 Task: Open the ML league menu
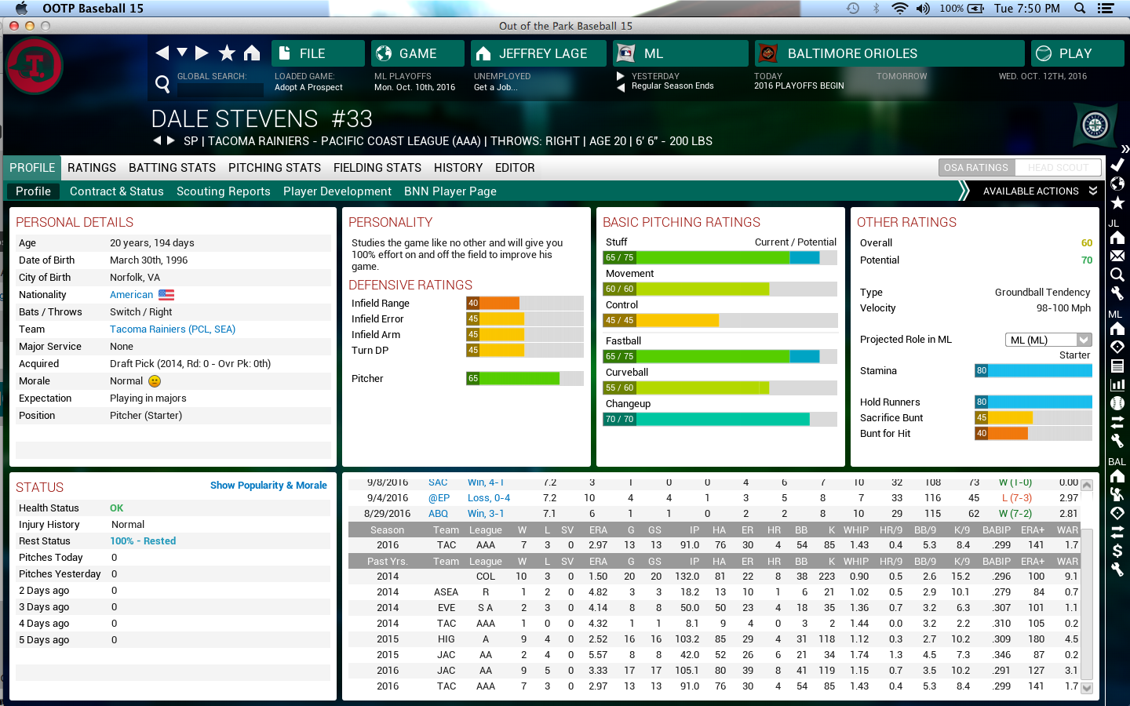click(x=682, y=53)
